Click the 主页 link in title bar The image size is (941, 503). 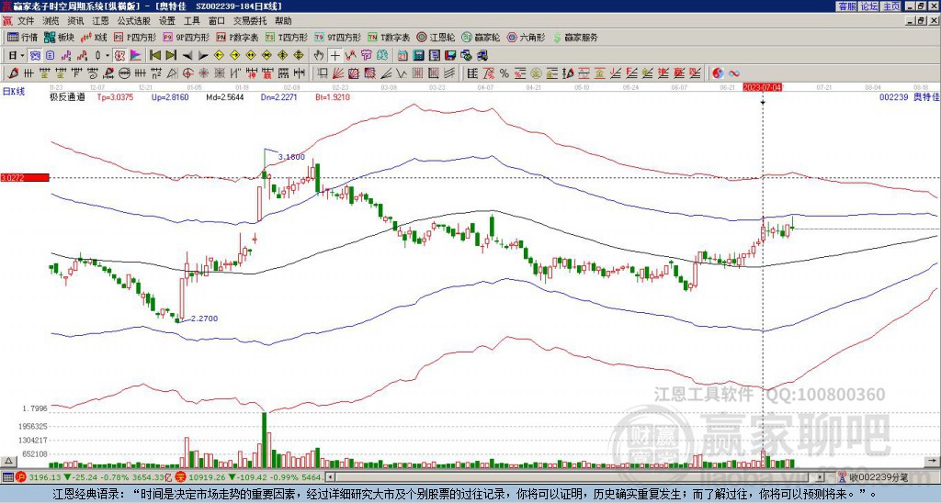click(891, 6)
